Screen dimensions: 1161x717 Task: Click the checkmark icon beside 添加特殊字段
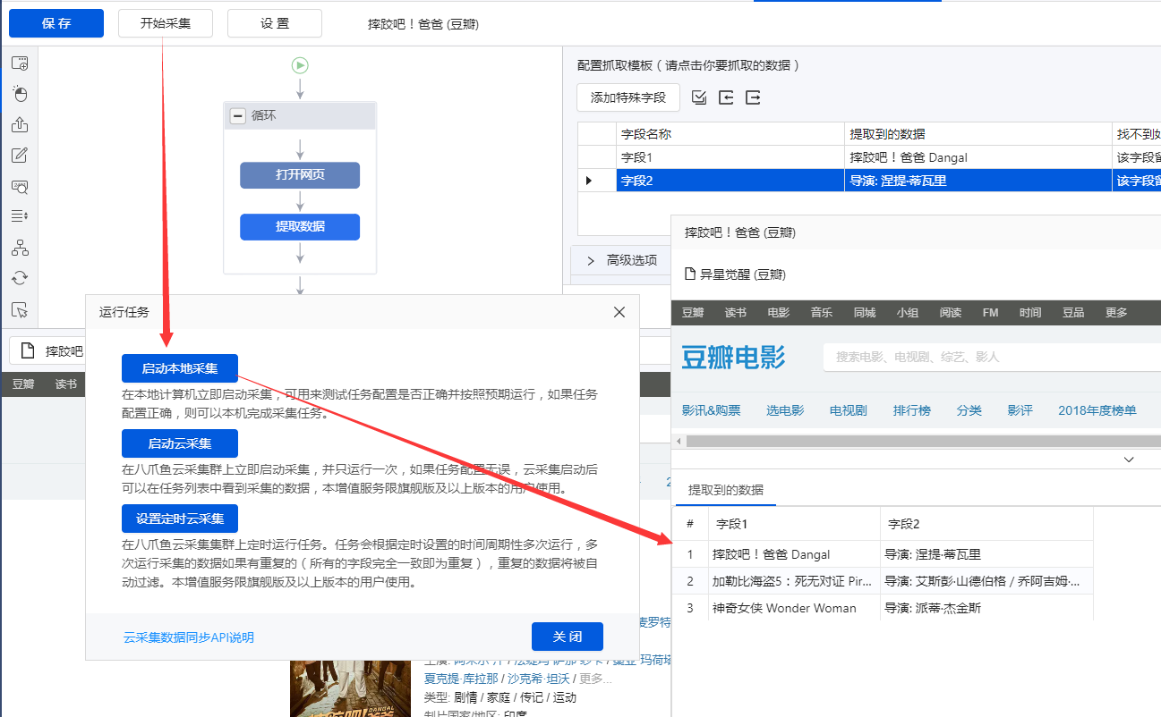point(699,97)
